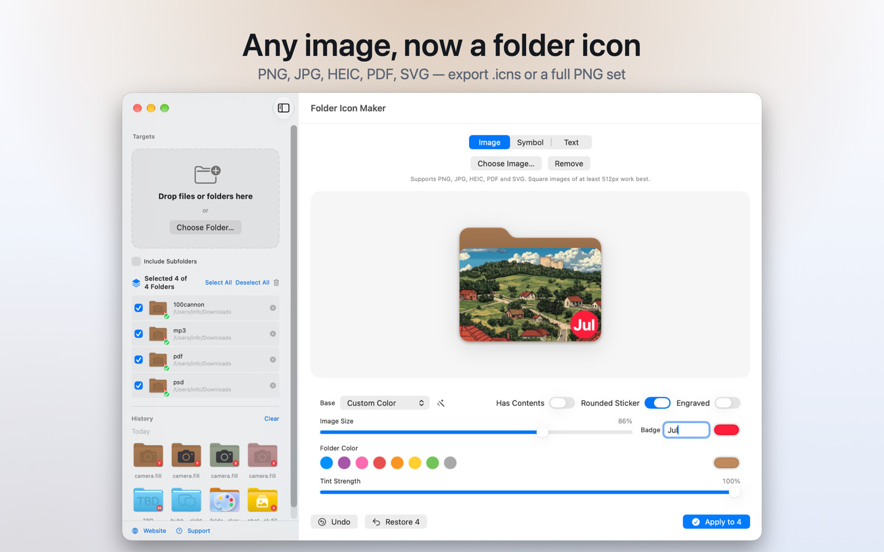Image resolution: width=884 pixels, height=552 pixels.
Task: Turn on the Engraved switch
Action: coord(727,403)
